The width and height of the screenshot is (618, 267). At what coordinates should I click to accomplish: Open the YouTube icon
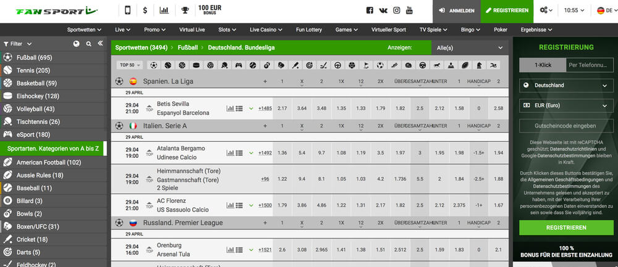tap(410, 10)
